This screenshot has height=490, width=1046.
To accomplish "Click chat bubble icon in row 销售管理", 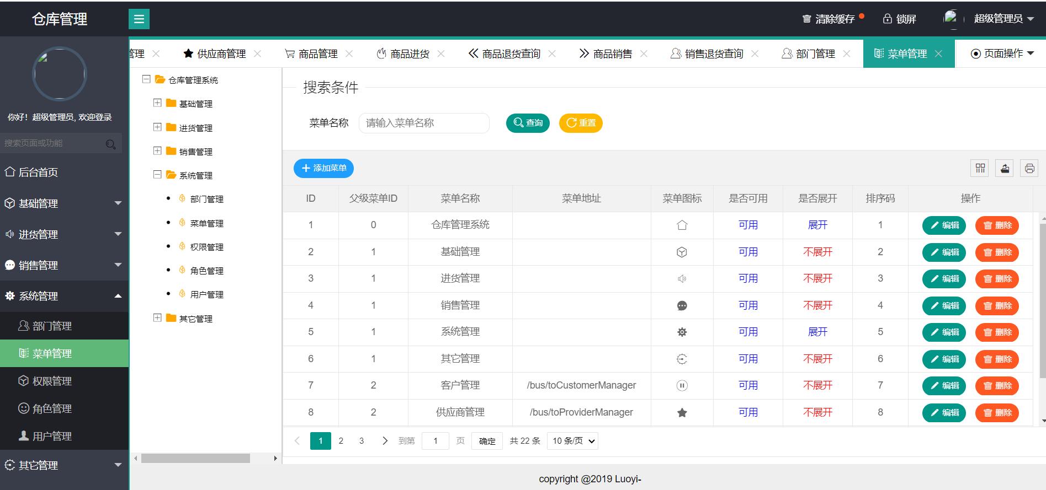I will pos(682,306).
